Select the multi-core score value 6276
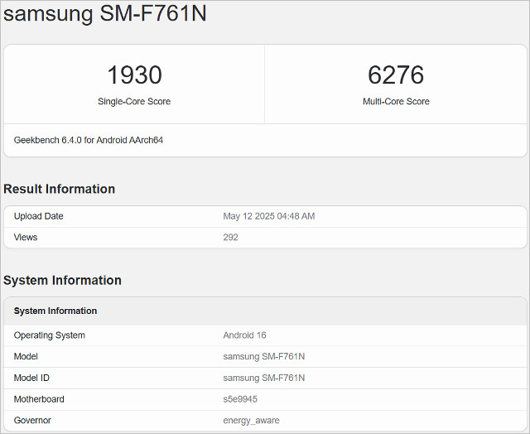 pos(396,75)
